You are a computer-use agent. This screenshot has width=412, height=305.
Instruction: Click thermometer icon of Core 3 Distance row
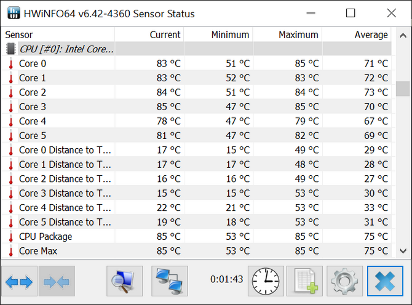pos(11,193)
